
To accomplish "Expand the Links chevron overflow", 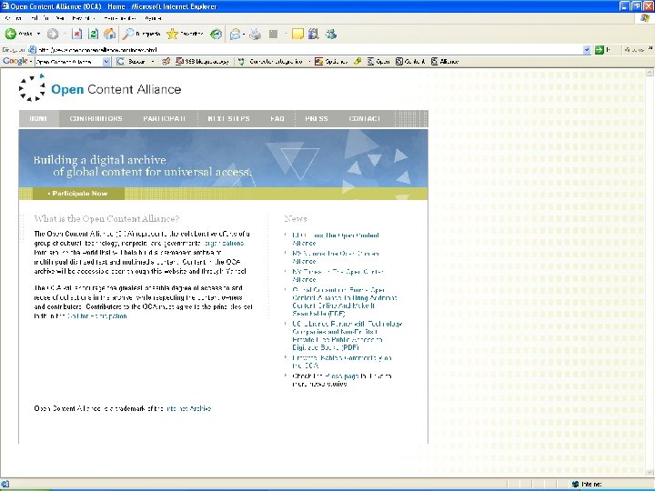I will point(650,48).
